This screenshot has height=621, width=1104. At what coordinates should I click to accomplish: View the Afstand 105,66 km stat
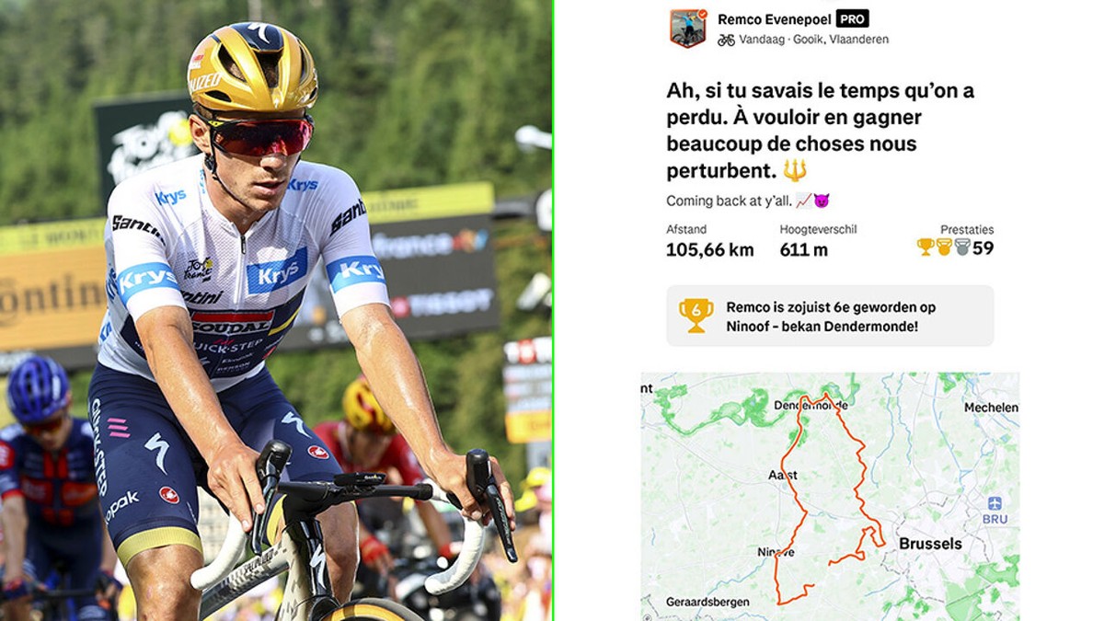point(709,241)
